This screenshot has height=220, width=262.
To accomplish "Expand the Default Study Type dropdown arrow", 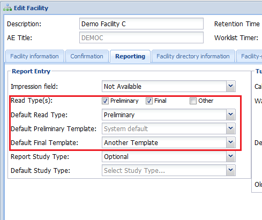I will 231,170.
